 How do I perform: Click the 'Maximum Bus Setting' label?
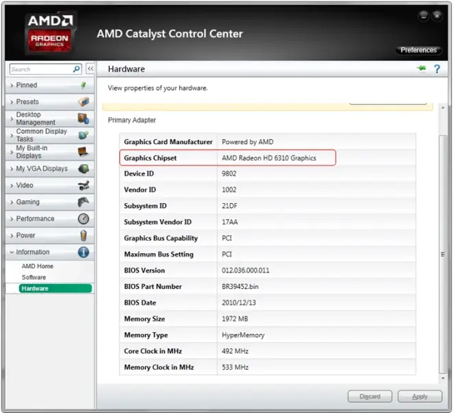159,255
